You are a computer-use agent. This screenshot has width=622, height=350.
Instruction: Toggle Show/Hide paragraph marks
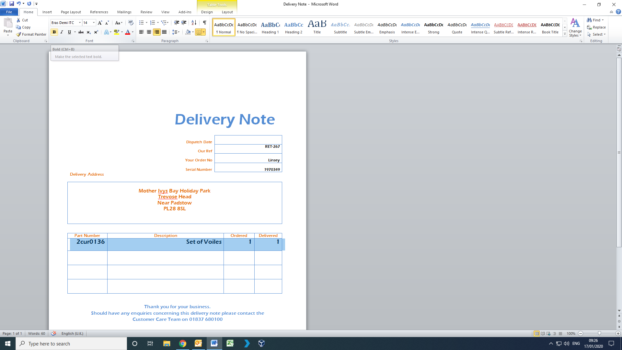pos(204,23)
